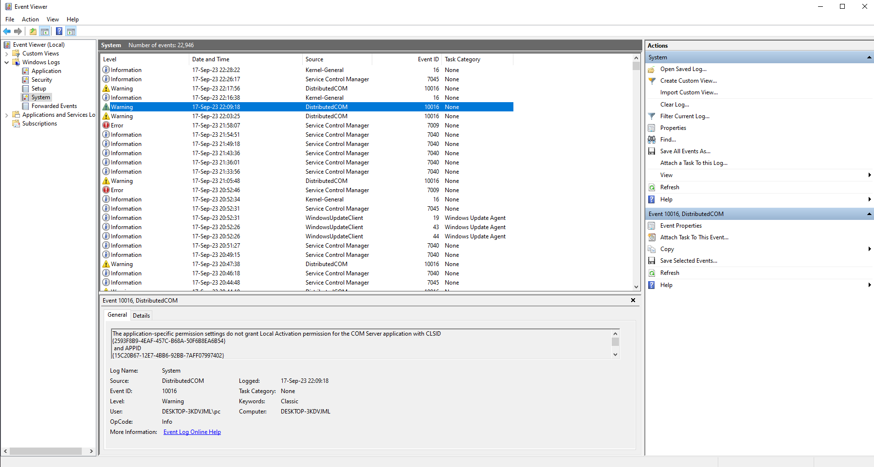Viewport: 874px width, 467px height.
Task: Collapse the Windows Logs node
Action: tap(6, 62)
